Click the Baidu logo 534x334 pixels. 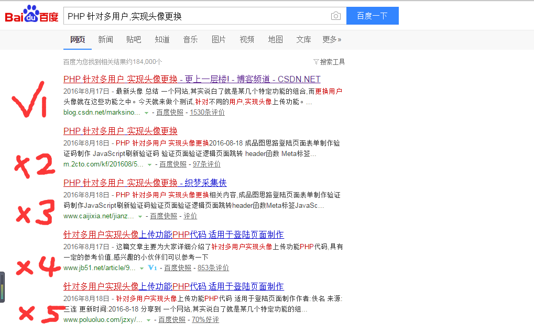coord(31,14)
